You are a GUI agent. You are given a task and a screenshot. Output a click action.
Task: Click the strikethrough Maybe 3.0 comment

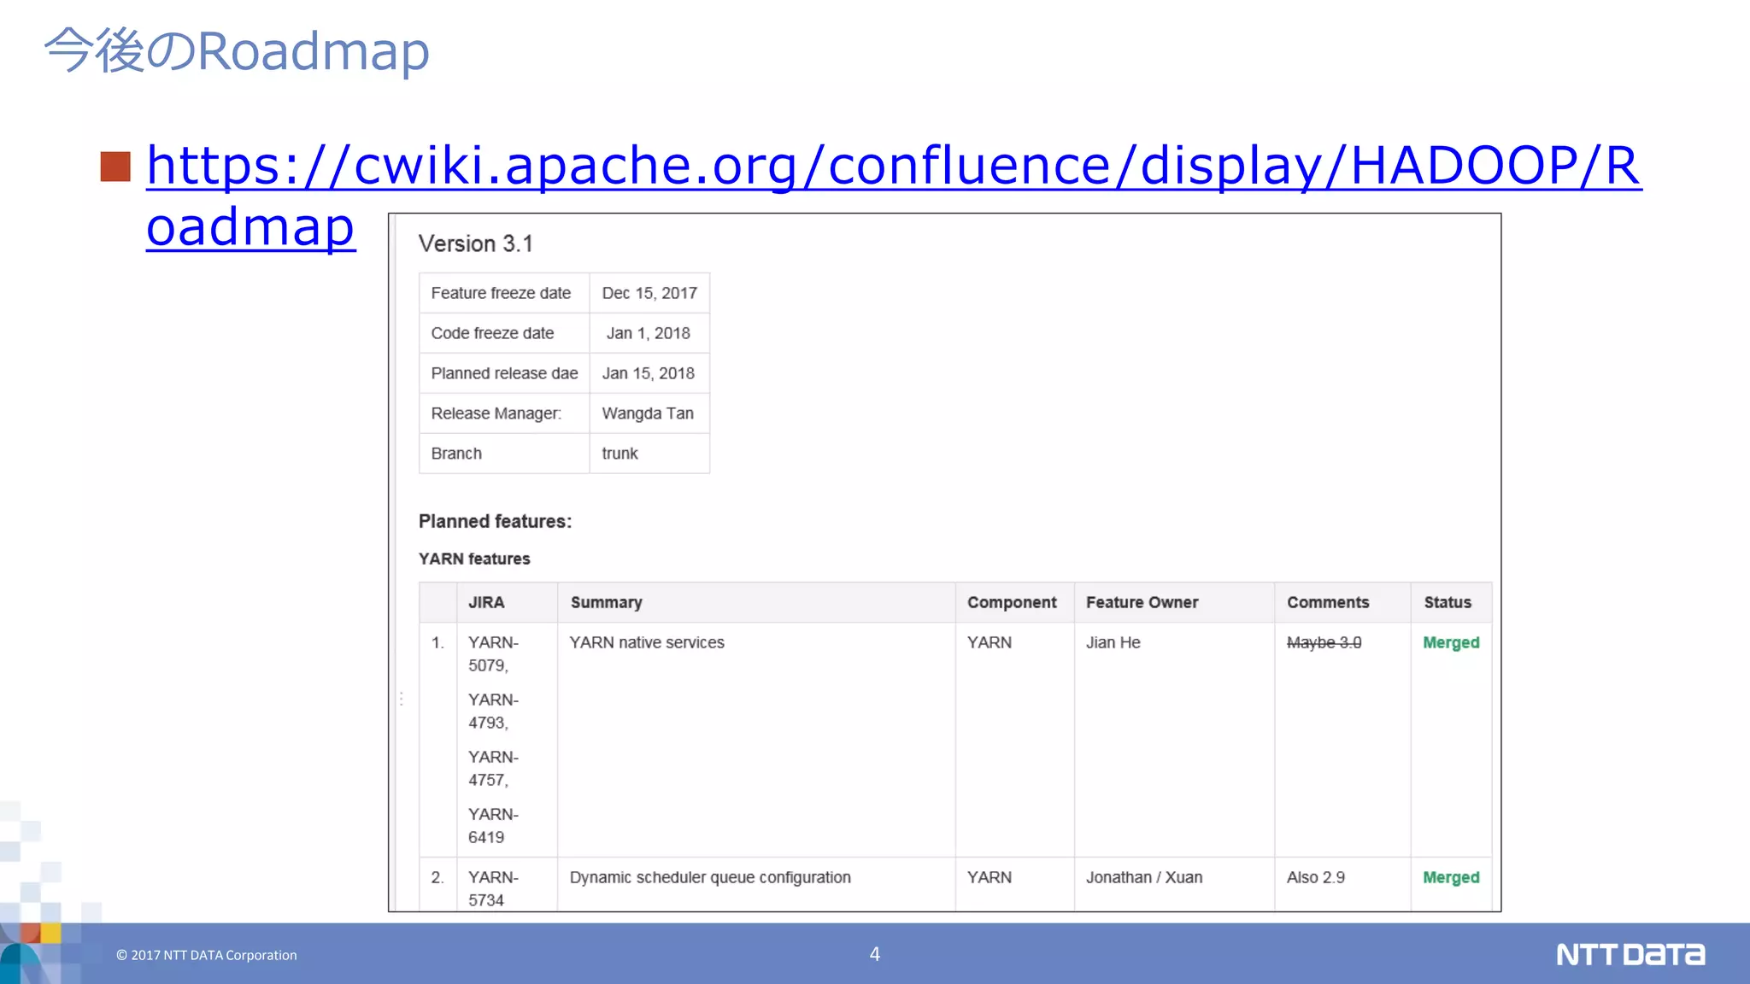pos(1324,642)
